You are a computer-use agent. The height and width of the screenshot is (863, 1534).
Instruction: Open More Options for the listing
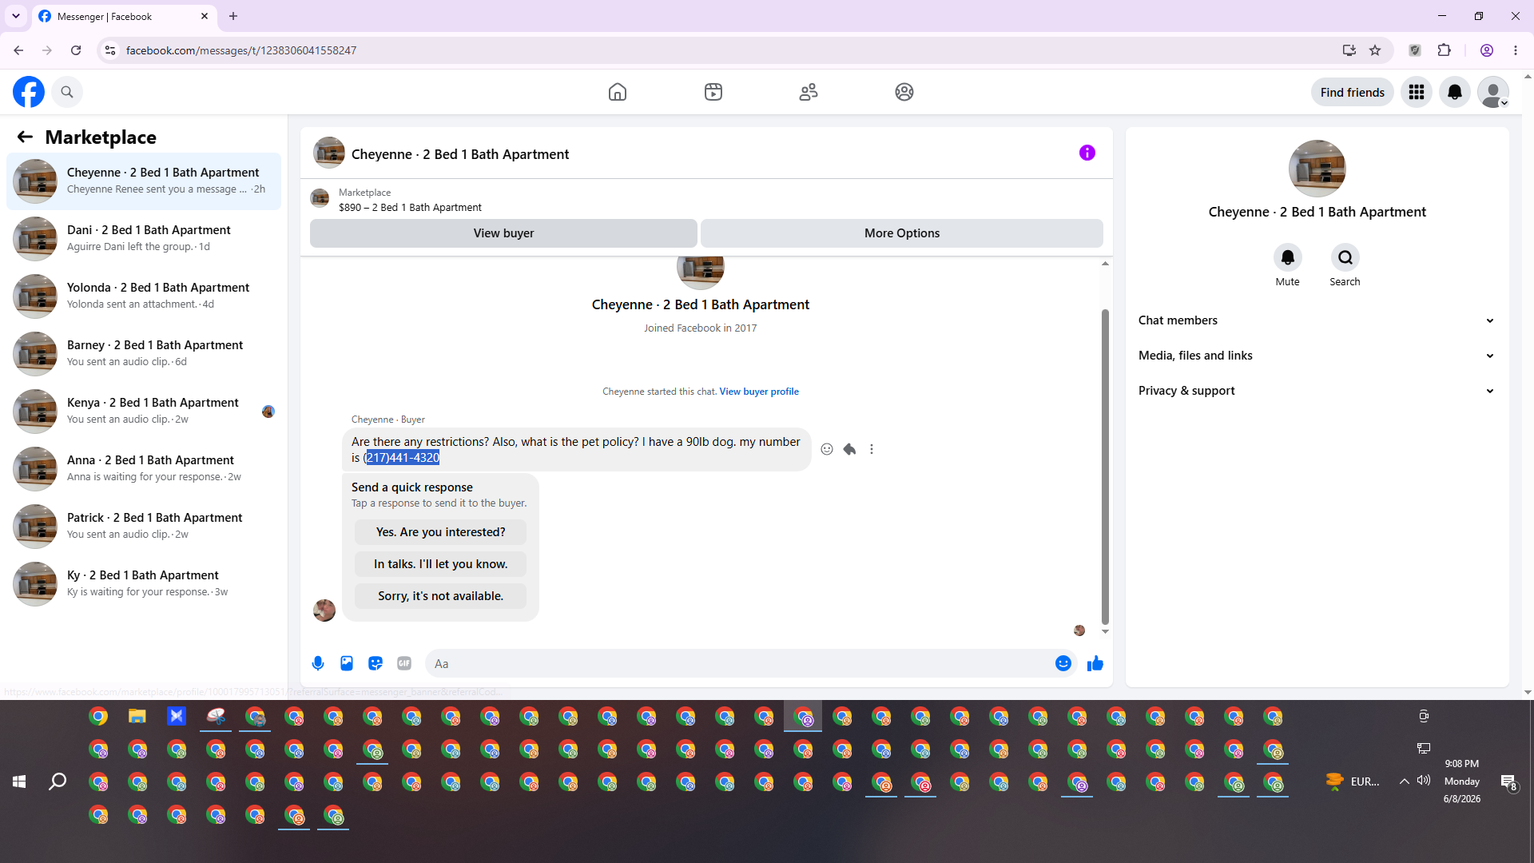click(x=902, y=233)
